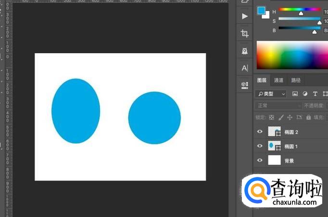The image size is (328, 217).
Task: Click the 不透明度 opacity label
Action: [315, 106]
